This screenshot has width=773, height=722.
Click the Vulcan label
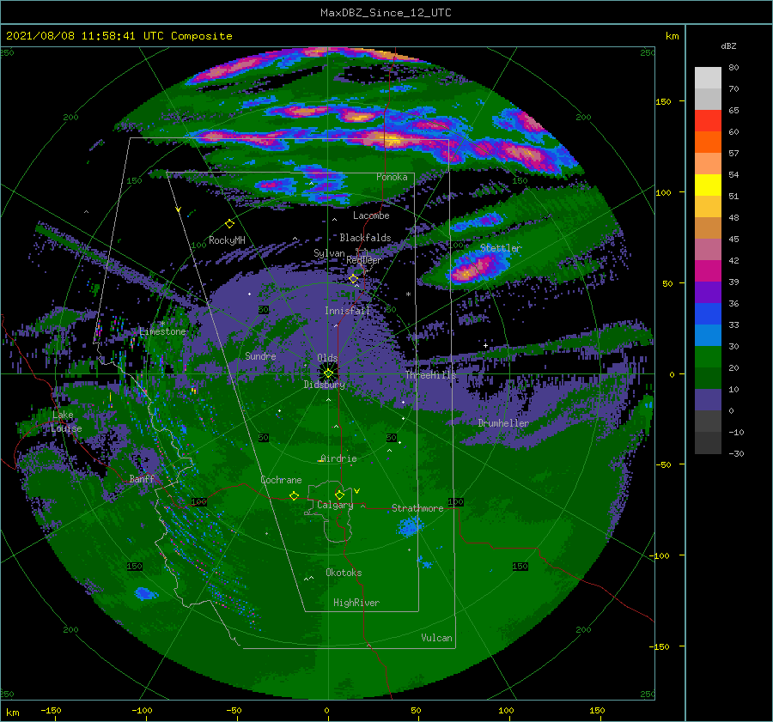point(436,638)
